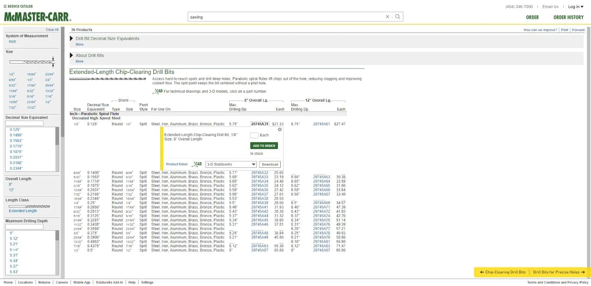Expand the About Drill Bits section
The image size is (591, 286).
tap(72, 55)
